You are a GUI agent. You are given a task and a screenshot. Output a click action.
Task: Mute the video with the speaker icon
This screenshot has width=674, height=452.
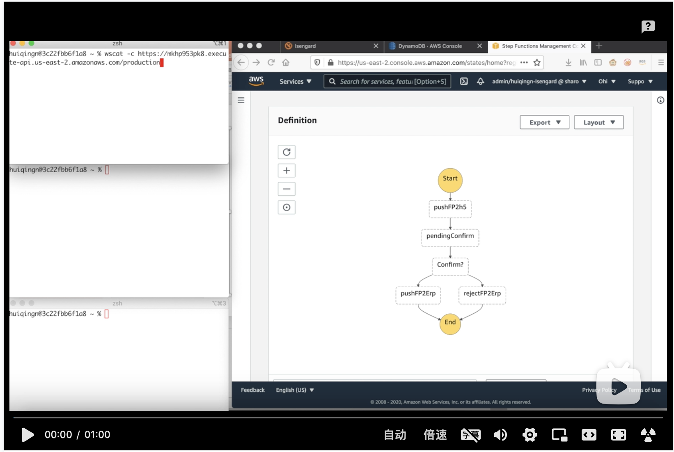coord(500,434)
